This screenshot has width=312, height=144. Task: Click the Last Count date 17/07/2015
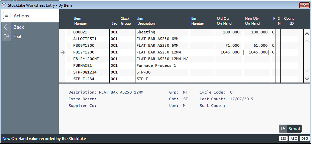[x=241, y=99]
